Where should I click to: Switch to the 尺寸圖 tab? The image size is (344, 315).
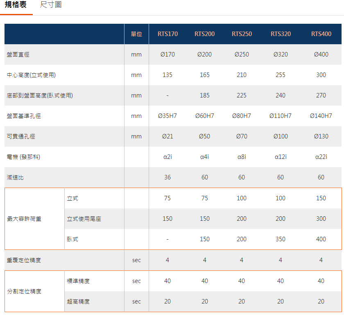coord(51,5)
